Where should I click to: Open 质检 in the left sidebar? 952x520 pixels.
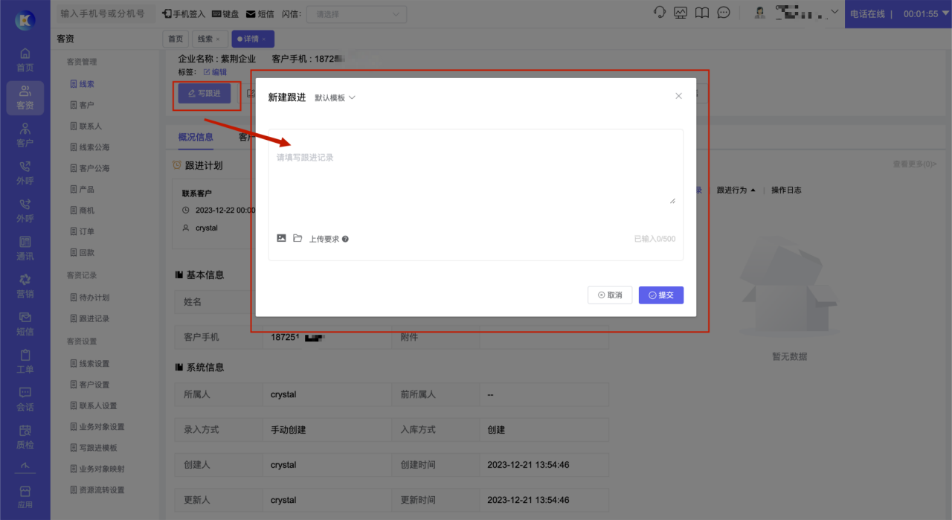25,437
